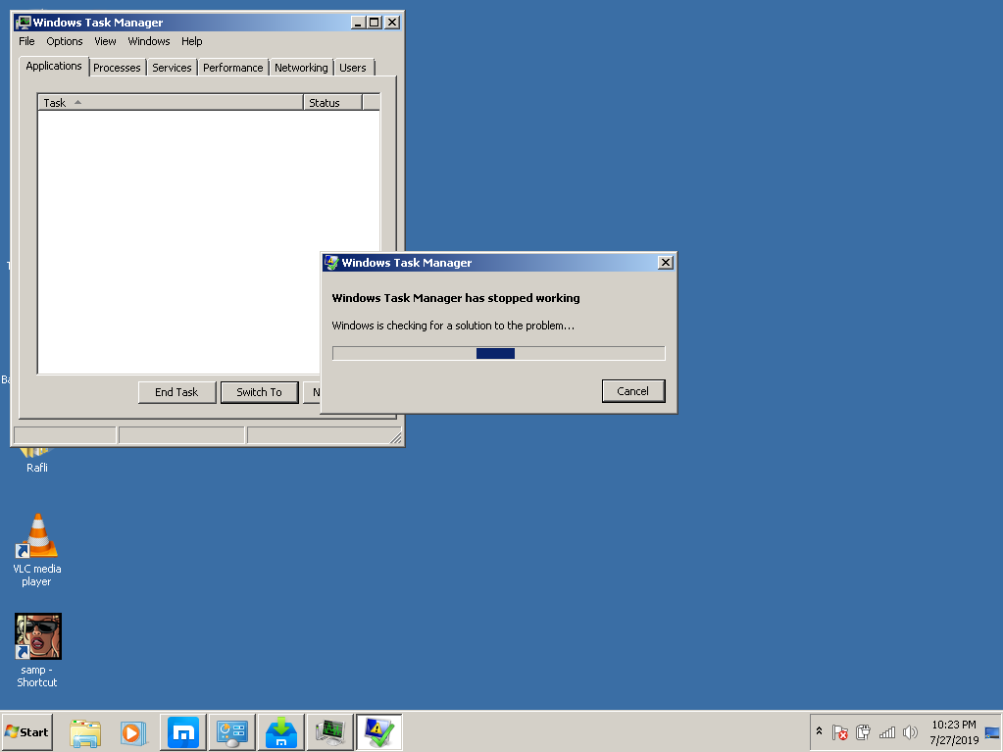Screen dimensions: 1003x752
Task: Open the File menu
Action: [26, 41]
